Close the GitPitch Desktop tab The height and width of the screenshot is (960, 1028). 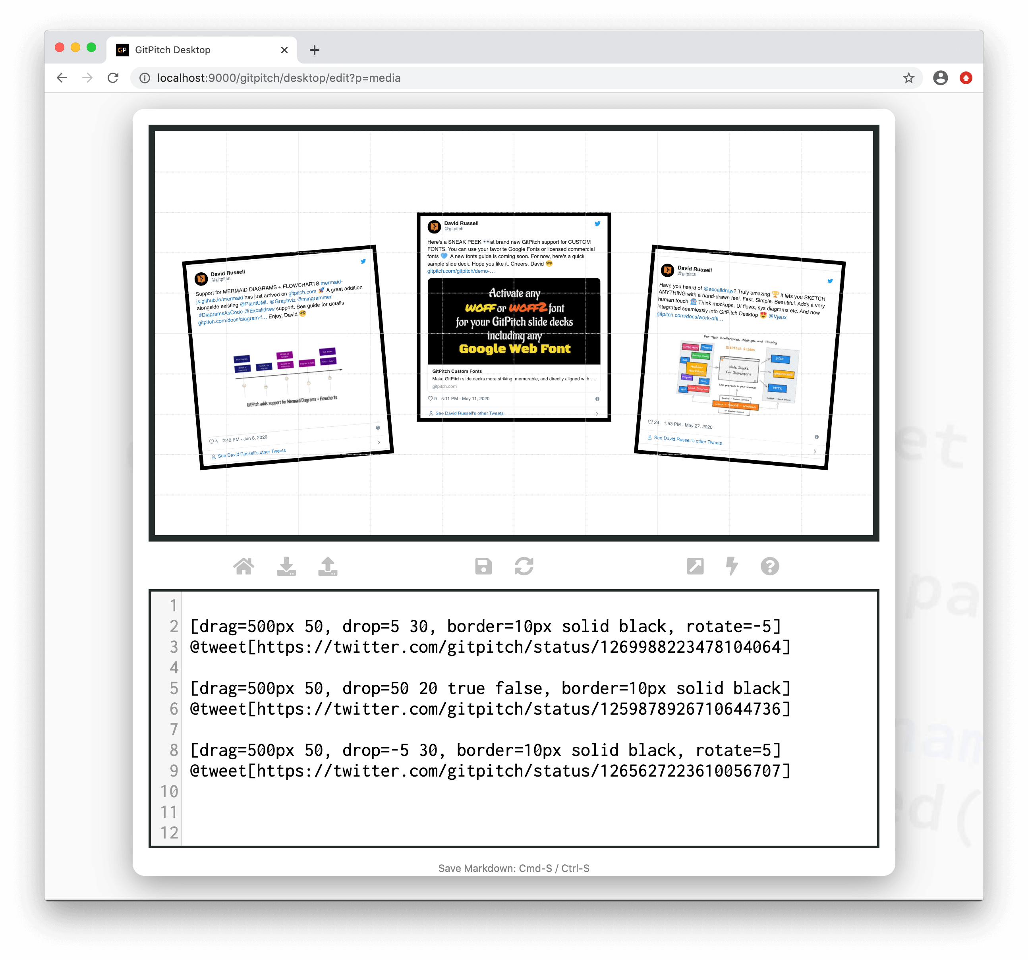click(284, 50)
